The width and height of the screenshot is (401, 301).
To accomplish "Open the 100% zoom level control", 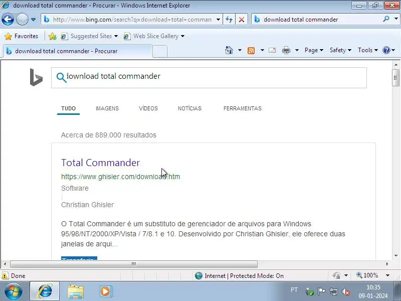I will (367, 275).
